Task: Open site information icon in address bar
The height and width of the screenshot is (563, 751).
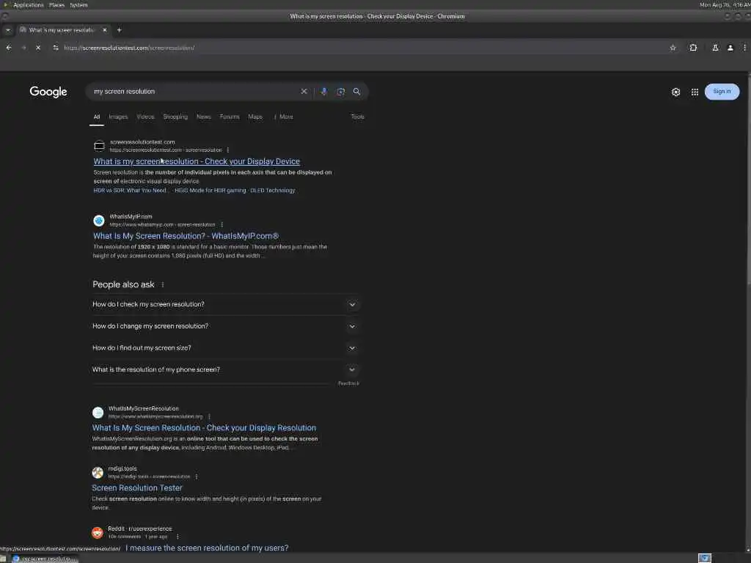Action: [x=56, y=48]
